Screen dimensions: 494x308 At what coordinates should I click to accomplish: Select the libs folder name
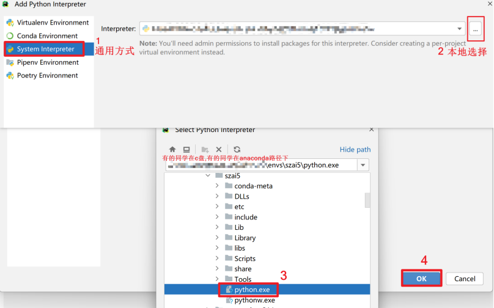point(240,248)
